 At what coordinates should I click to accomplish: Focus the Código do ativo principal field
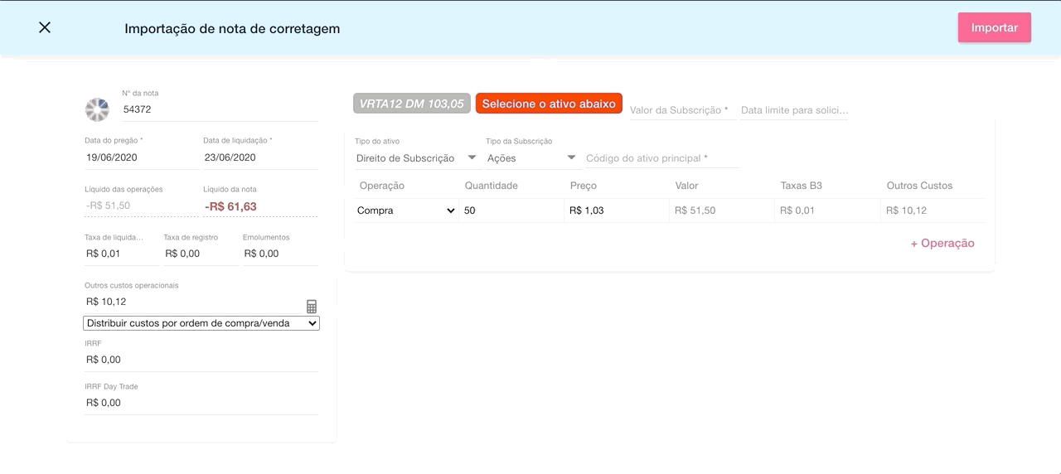[x=661, y=158]
